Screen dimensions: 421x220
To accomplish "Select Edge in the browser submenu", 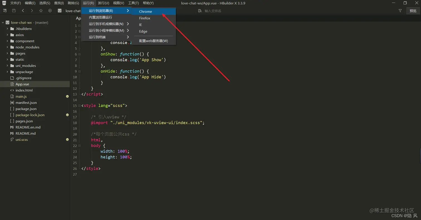I will tap(154, 31).
